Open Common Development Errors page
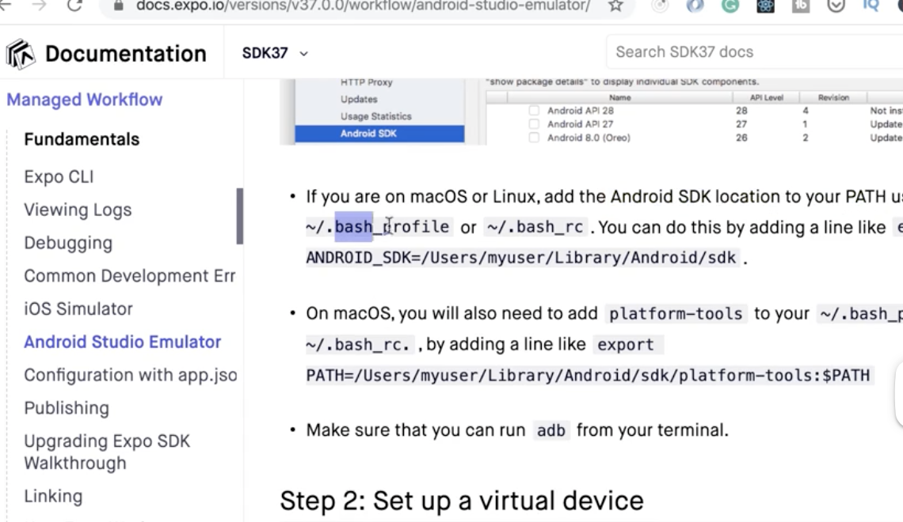Screen dimensions: 903x522 (130, 276)
